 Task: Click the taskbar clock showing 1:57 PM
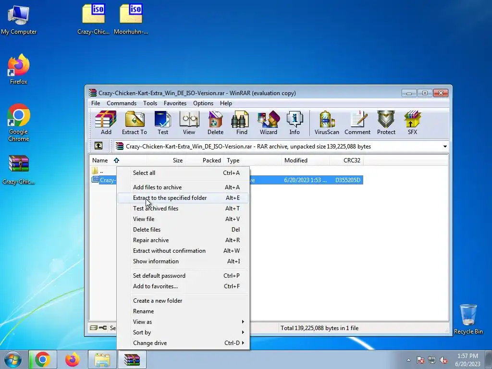[x=467, y=360]
